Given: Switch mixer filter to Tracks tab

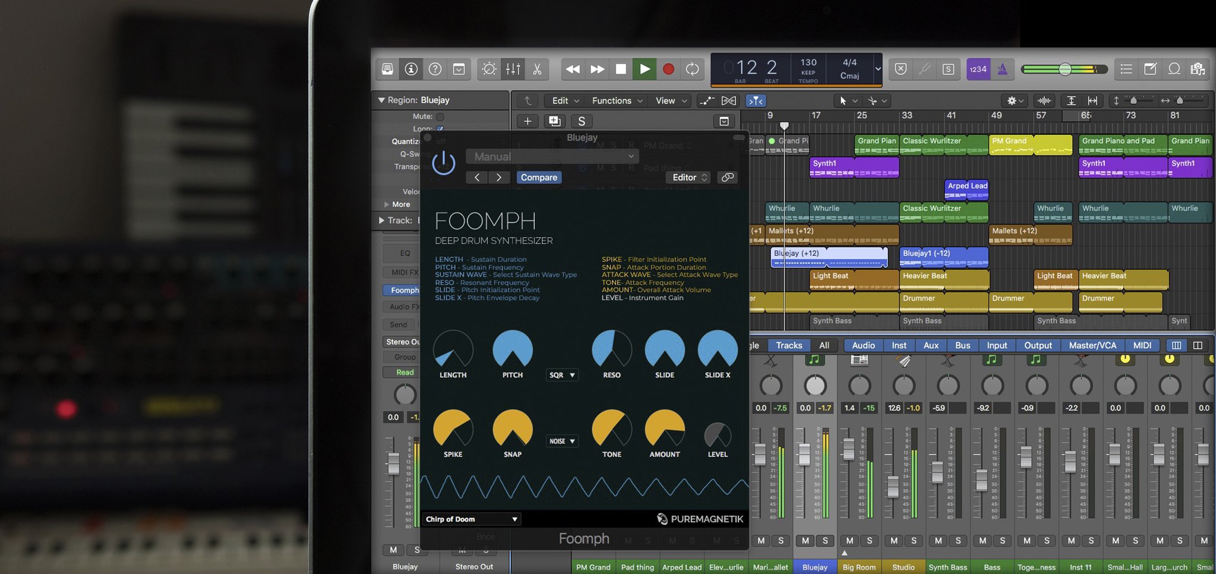Looking at the screenshot, I should click(x=789, y=345).
